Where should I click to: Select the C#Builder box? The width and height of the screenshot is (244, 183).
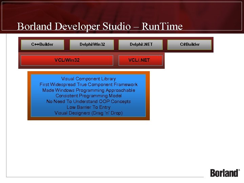coord(189,45)
